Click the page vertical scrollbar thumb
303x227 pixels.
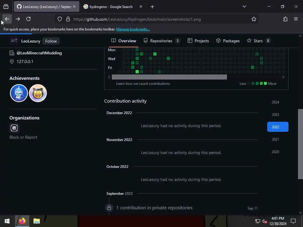tap(300, 144)
